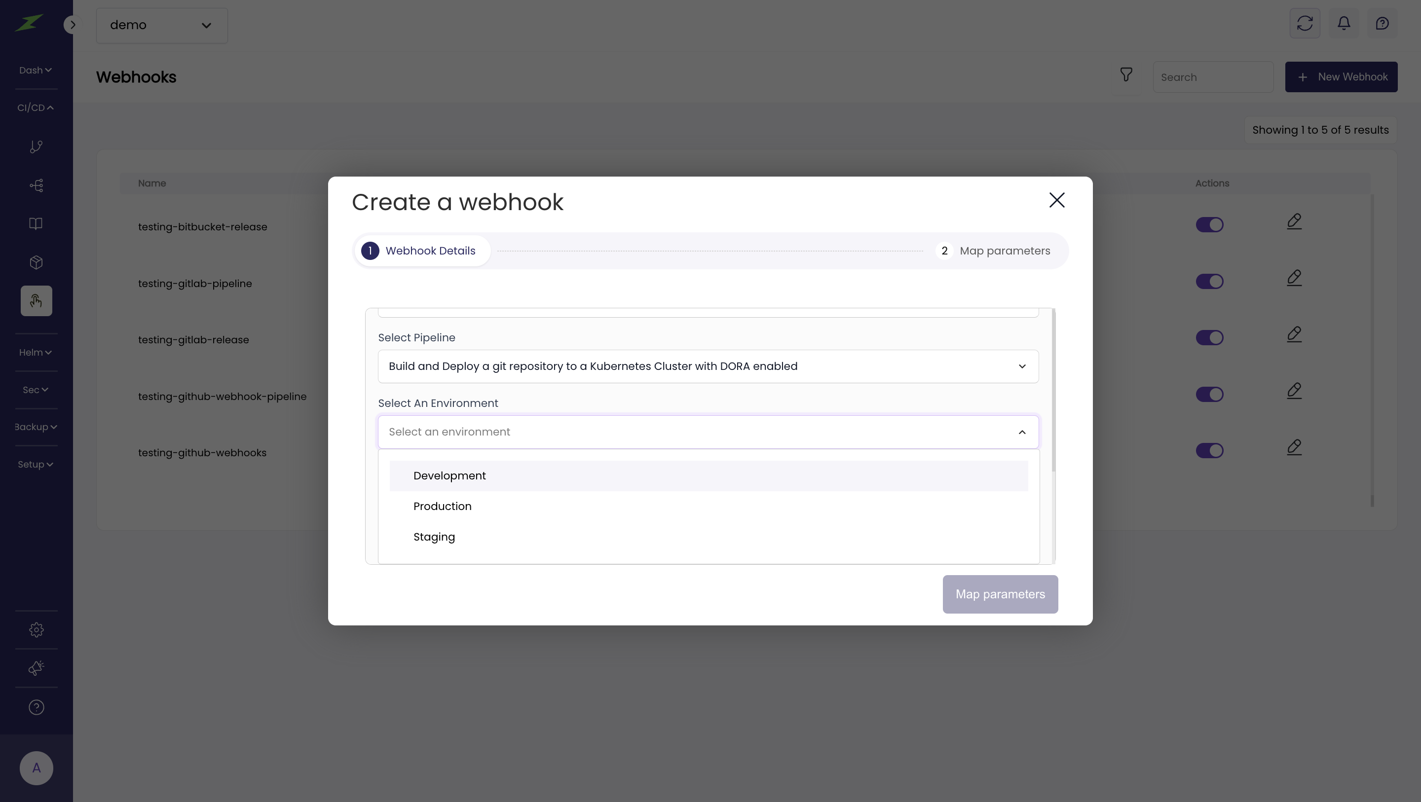Image resolution: width=1421 pixels, height=802 pixels.
Task: Click the filter funnel icon
Action: click(x=1126, y=74)
